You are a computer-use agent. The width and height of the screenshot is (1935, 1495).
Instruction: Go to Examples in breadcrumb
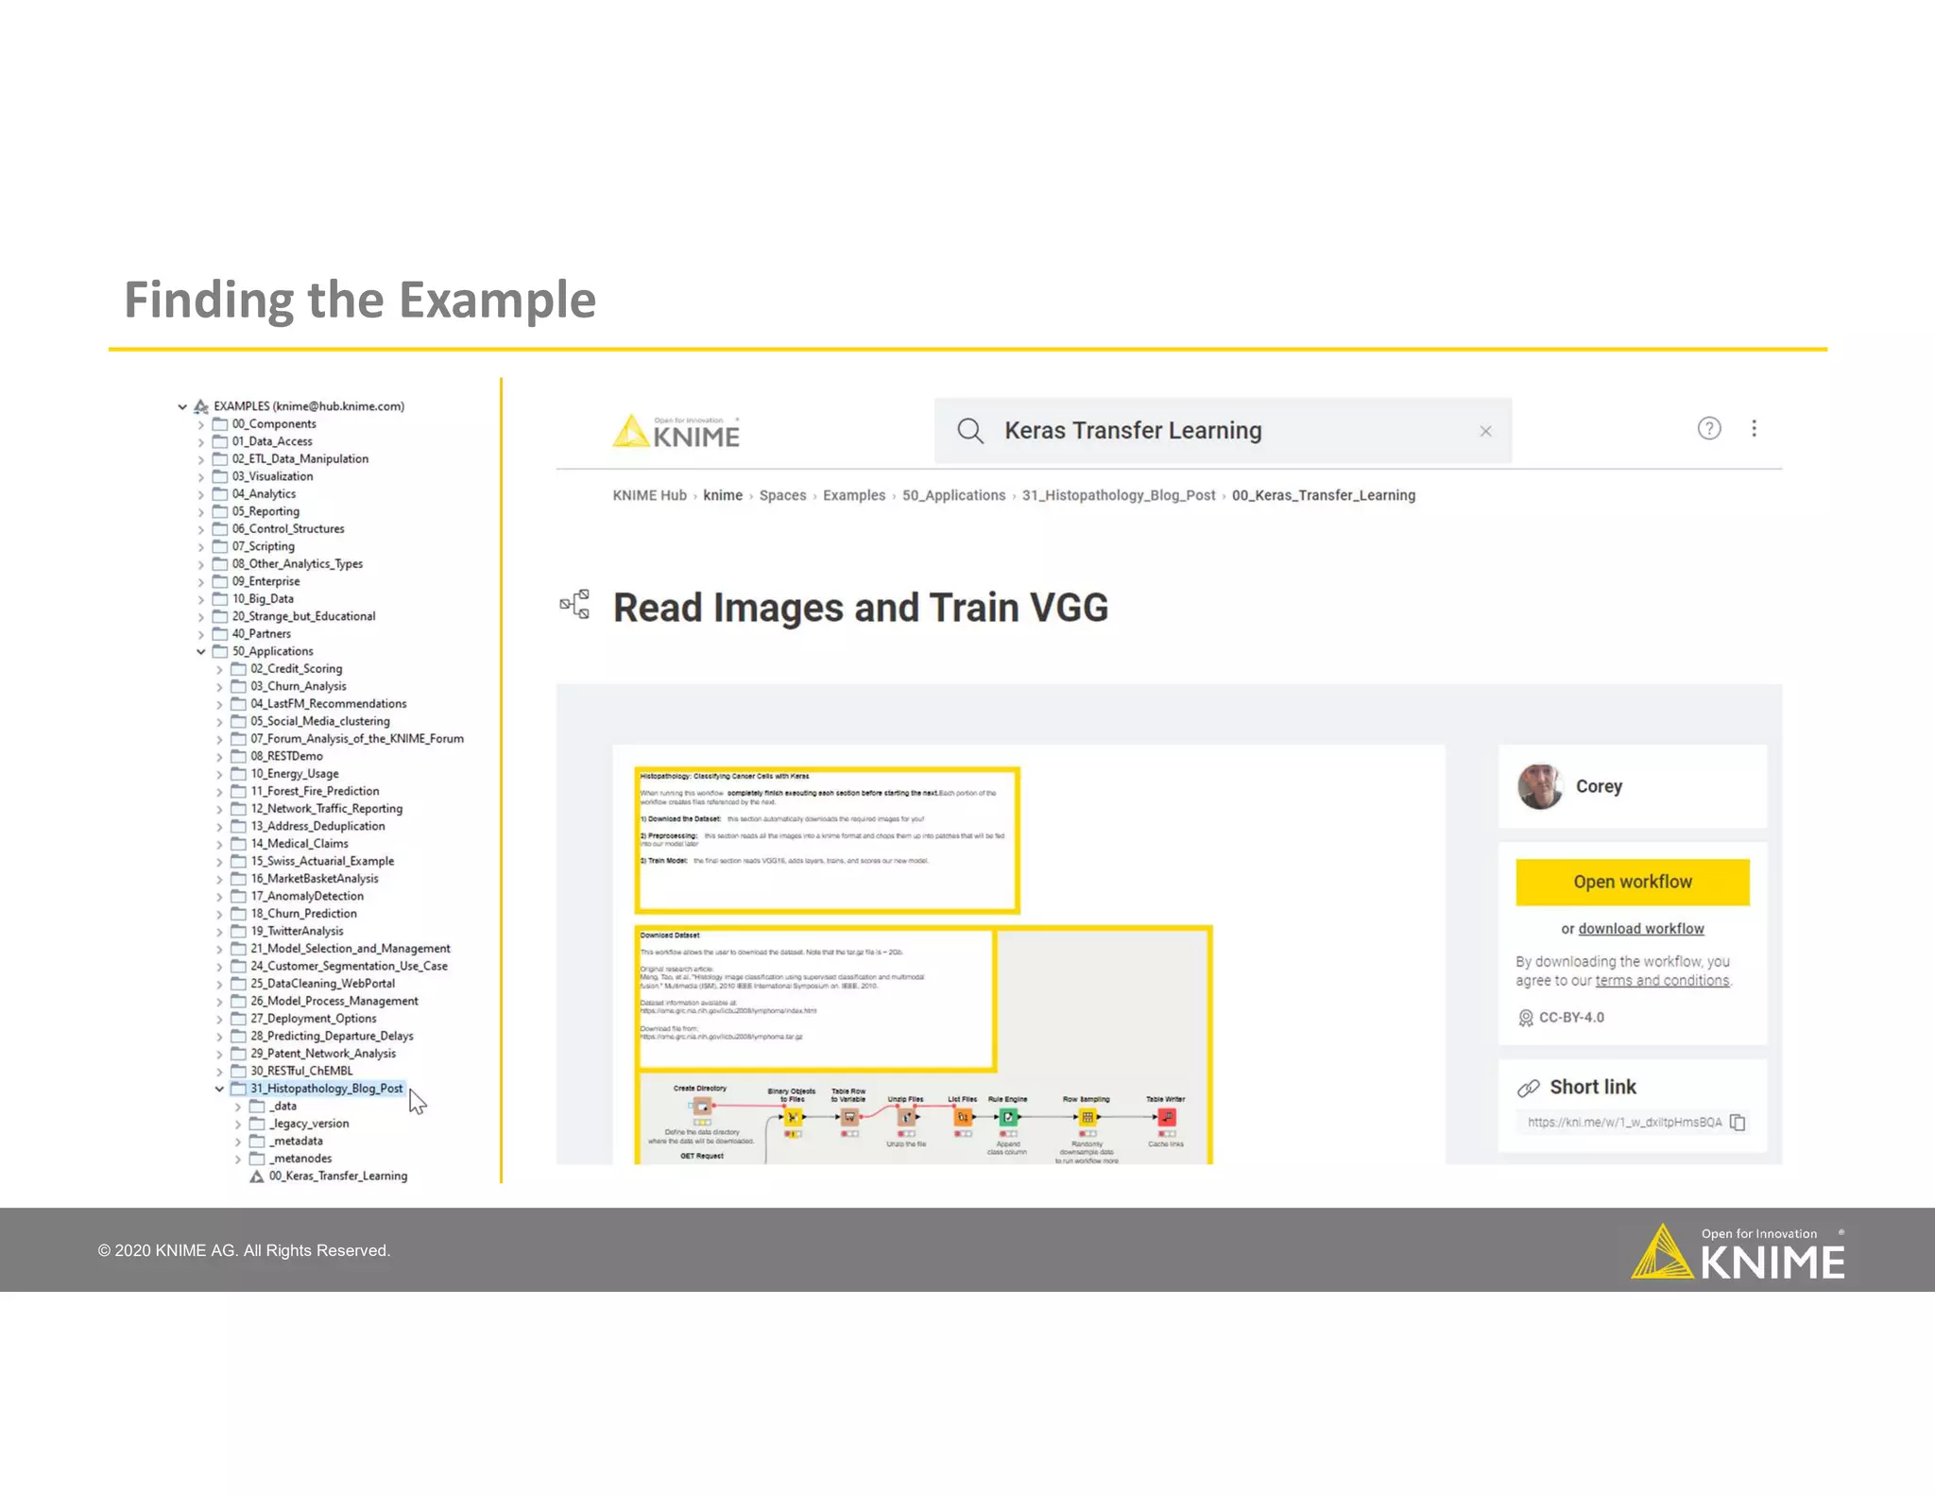pyautogui.click(x=853, y=495)
